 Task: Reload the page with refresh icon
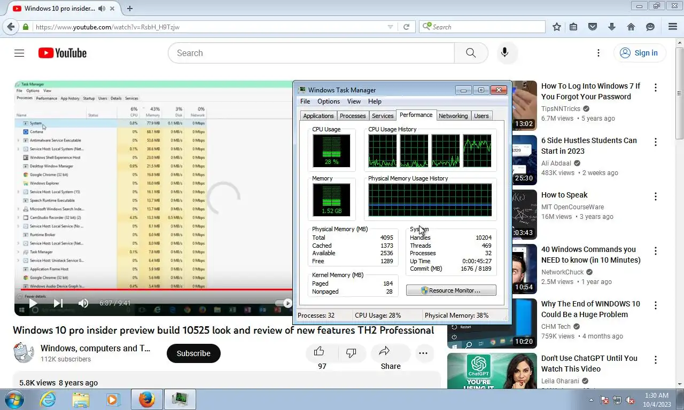[406, 27]
